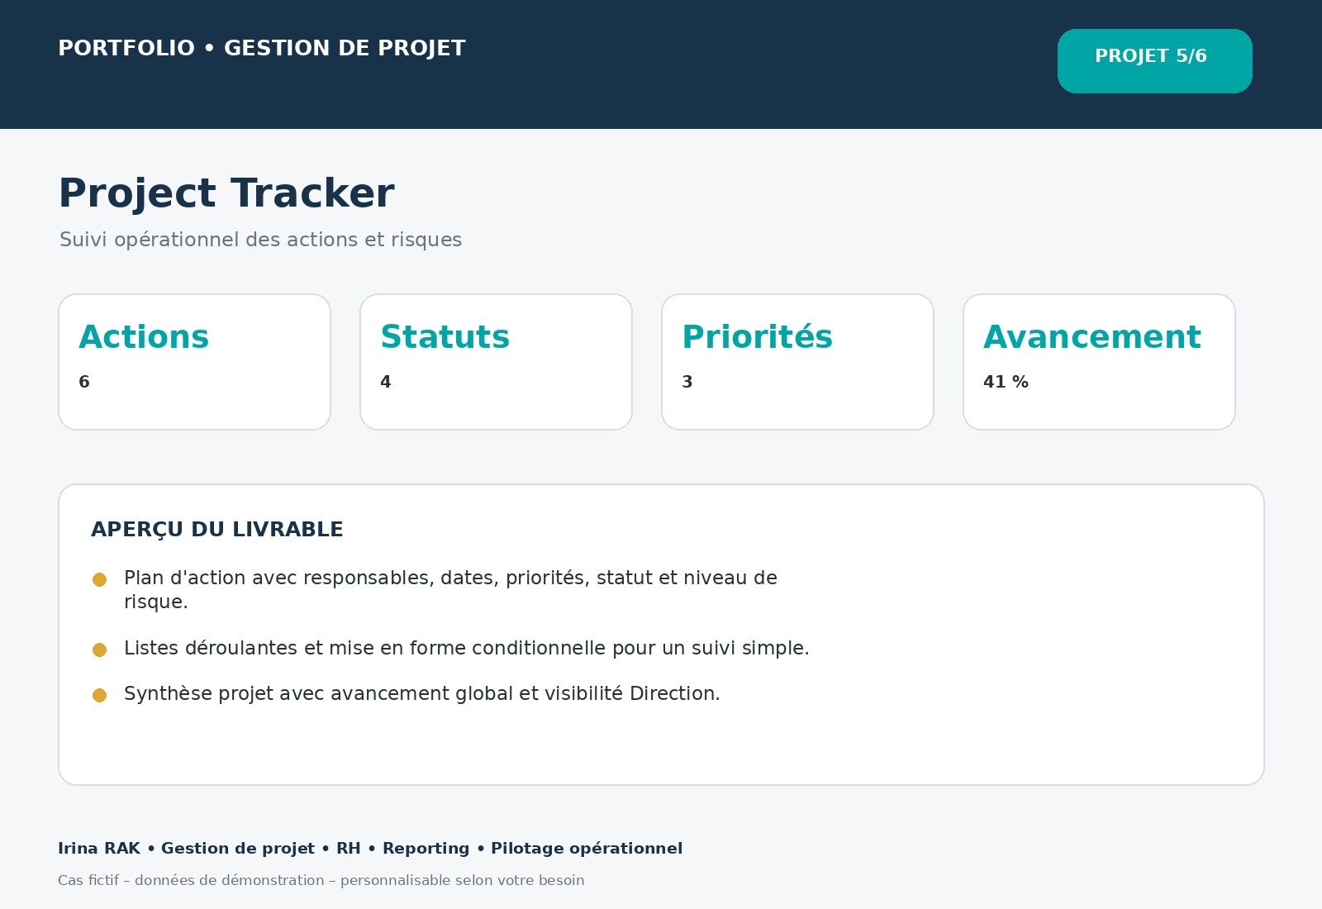Select the Listes déroulantes bullet text

466,648
